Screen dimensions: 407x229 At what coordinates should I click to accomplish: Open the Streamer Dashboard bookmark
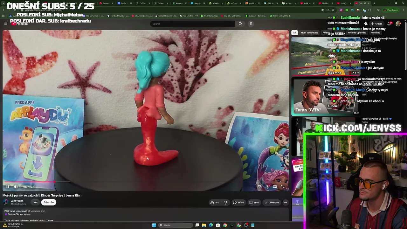point(142,16)
